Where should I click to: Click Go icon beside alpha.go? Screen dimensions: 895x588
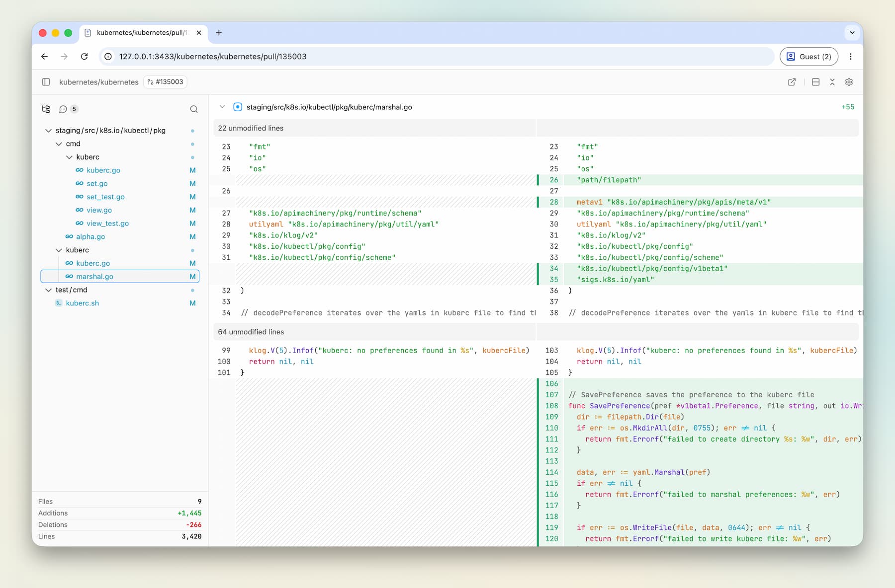click(69, 237)
